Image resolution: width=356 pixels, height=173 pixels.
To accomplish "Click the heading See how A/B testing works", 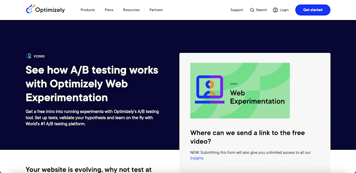I will point(92,84).
